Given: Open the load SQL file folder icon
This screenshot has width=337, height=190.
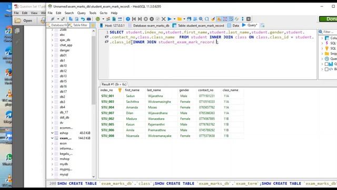Looking at the screenshot, I should (x=180, y=19).
